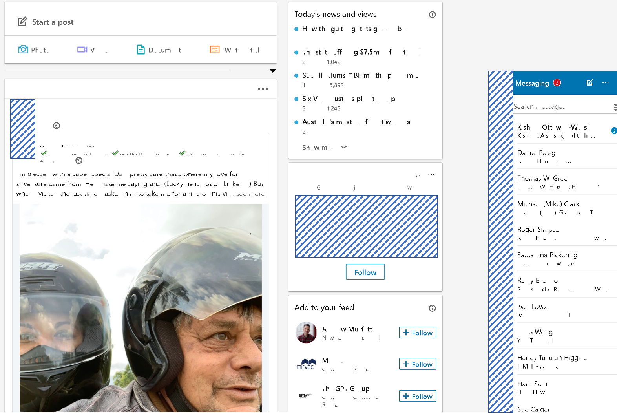The width and height of the screenshot is (617, 413).
Task: Click the Write article icon
Action: click(x=214, y=49)
